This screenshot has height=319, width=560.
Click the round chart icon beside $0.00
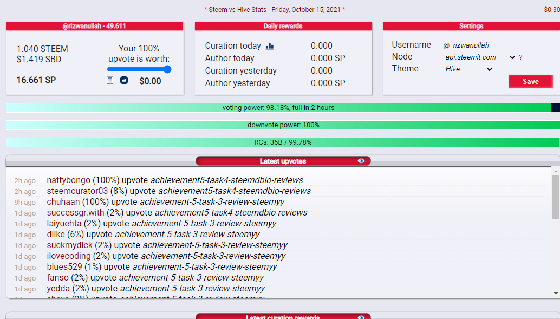[124, 80]
